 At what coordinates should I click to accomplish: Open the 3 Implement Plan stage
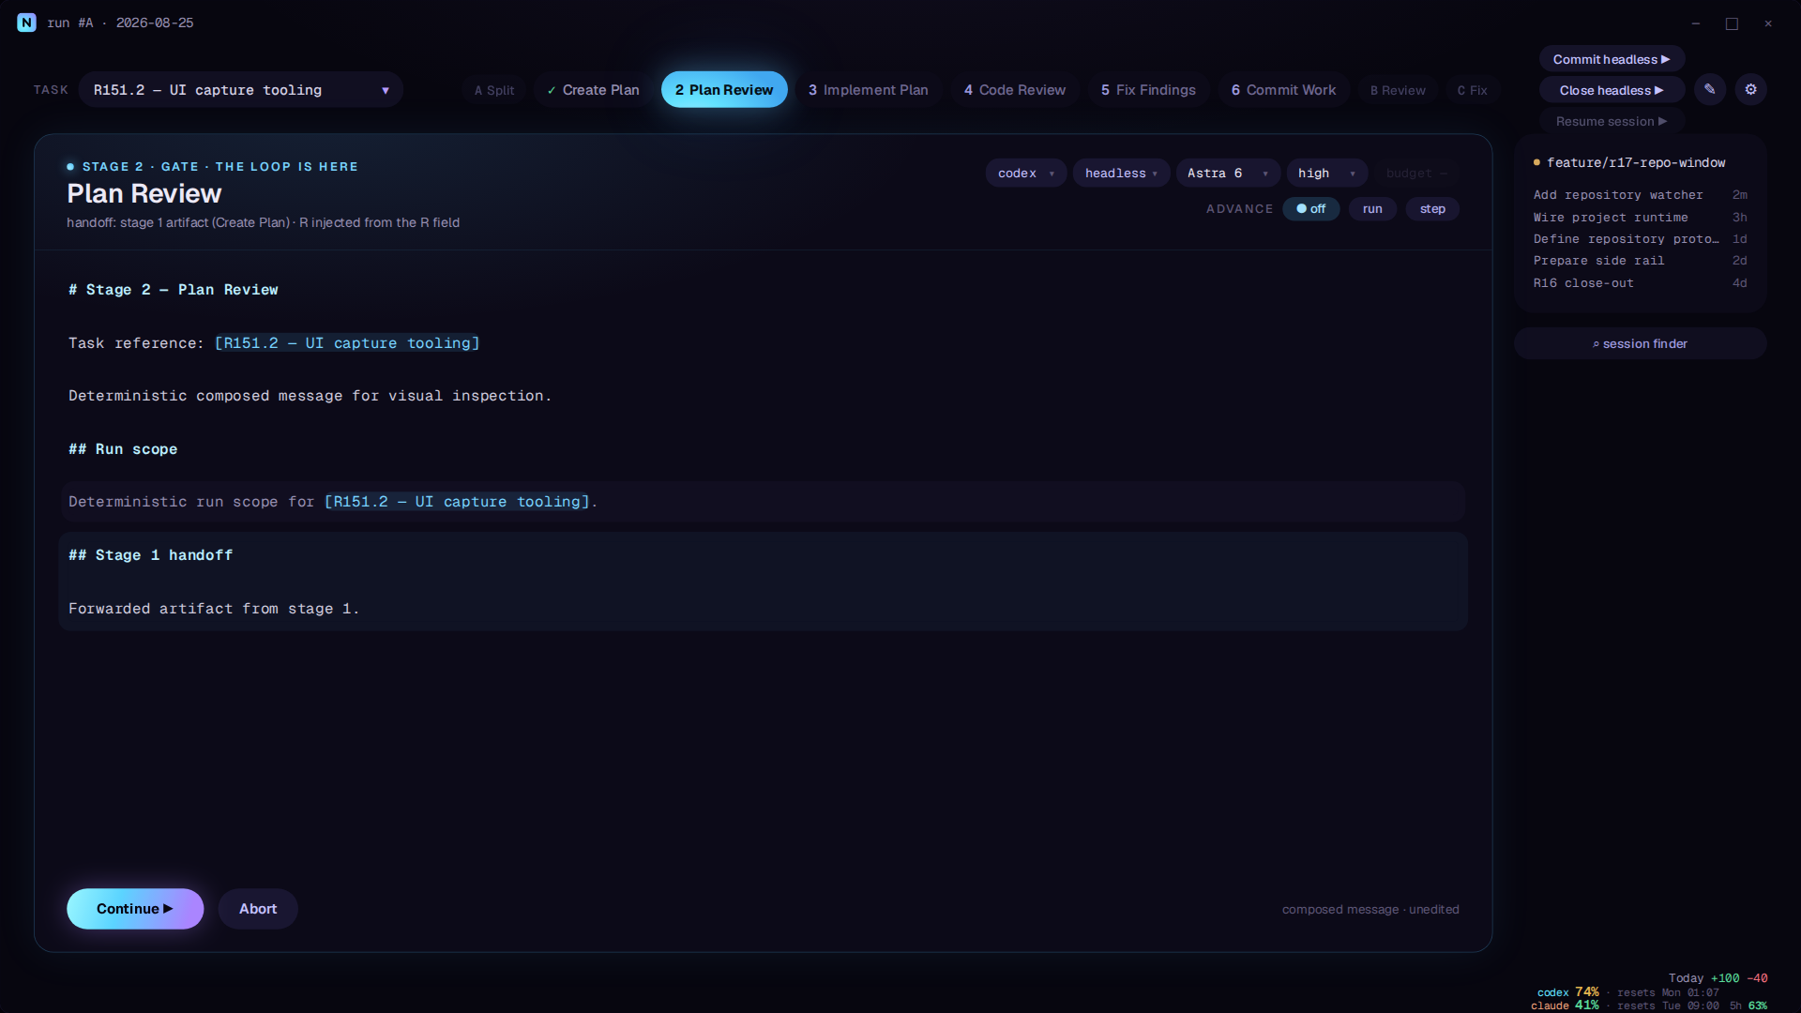(x=869, y=90)
